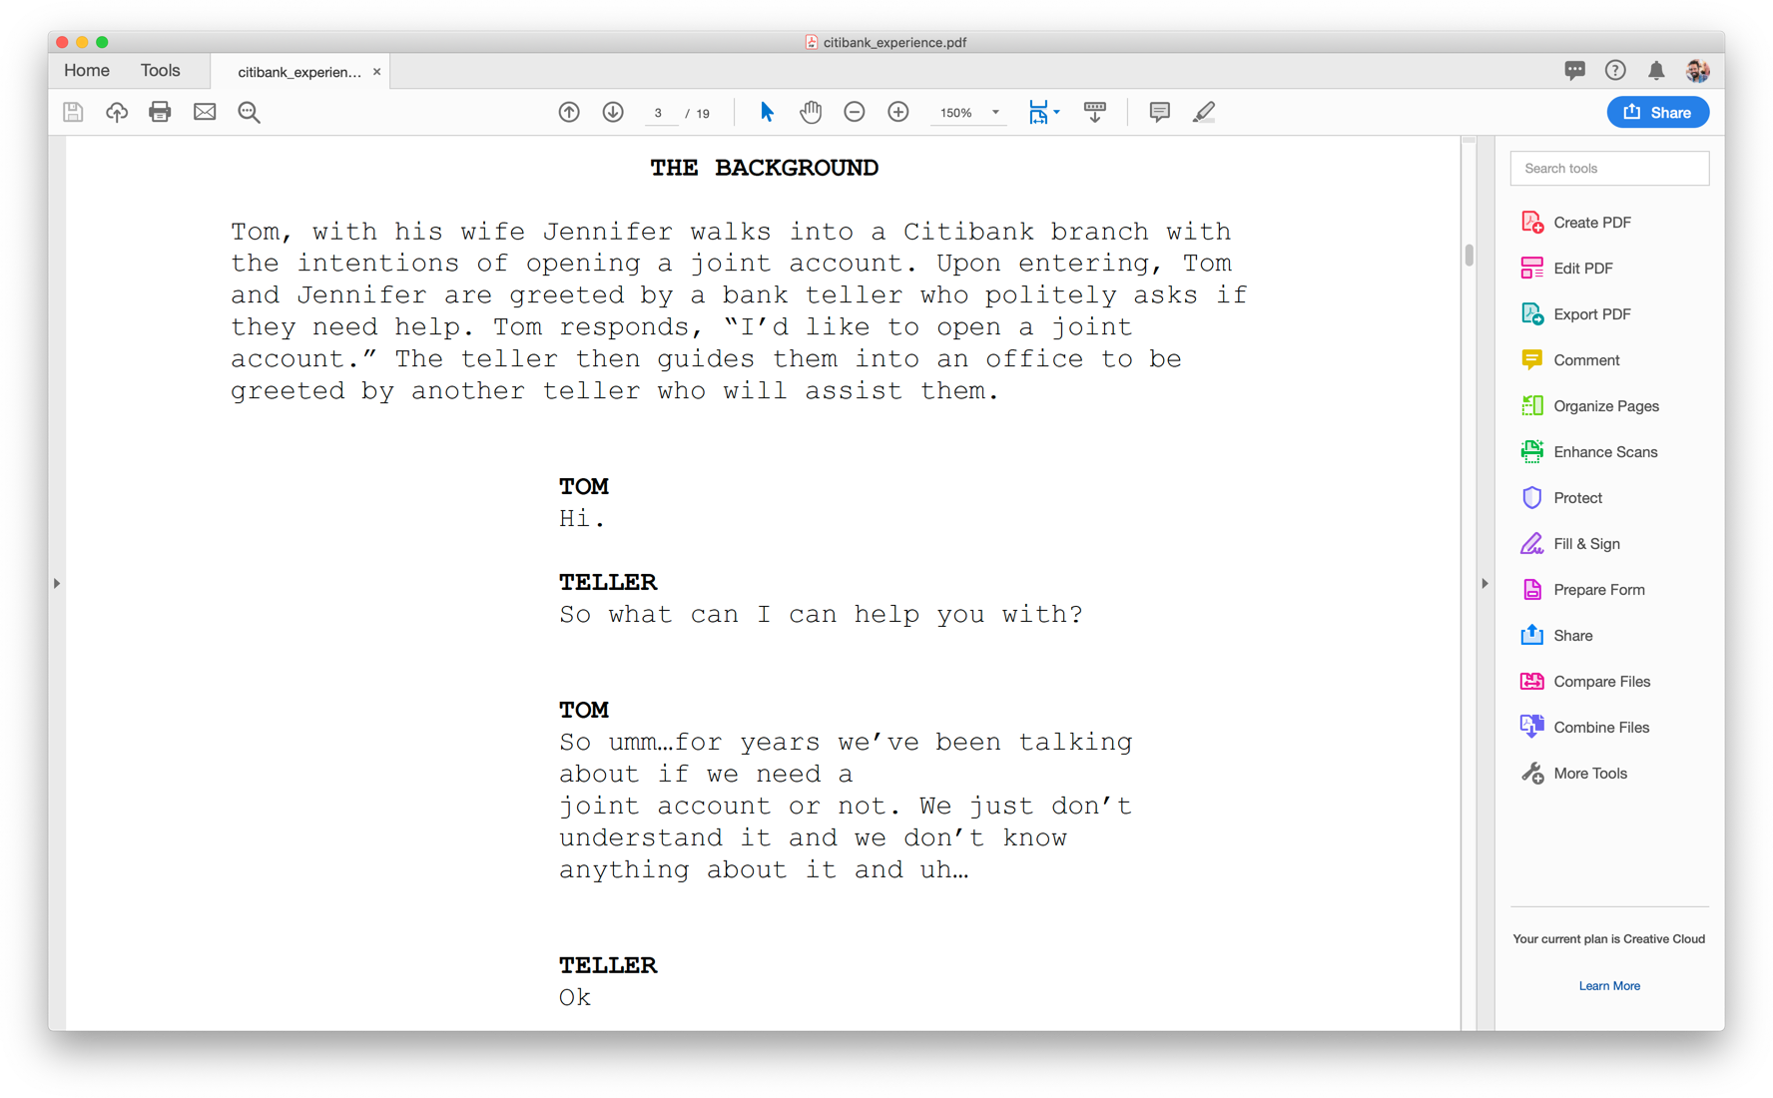Open the page display options dropdown arrow
The image size is (1773, 1098).
pos(1056,112)
